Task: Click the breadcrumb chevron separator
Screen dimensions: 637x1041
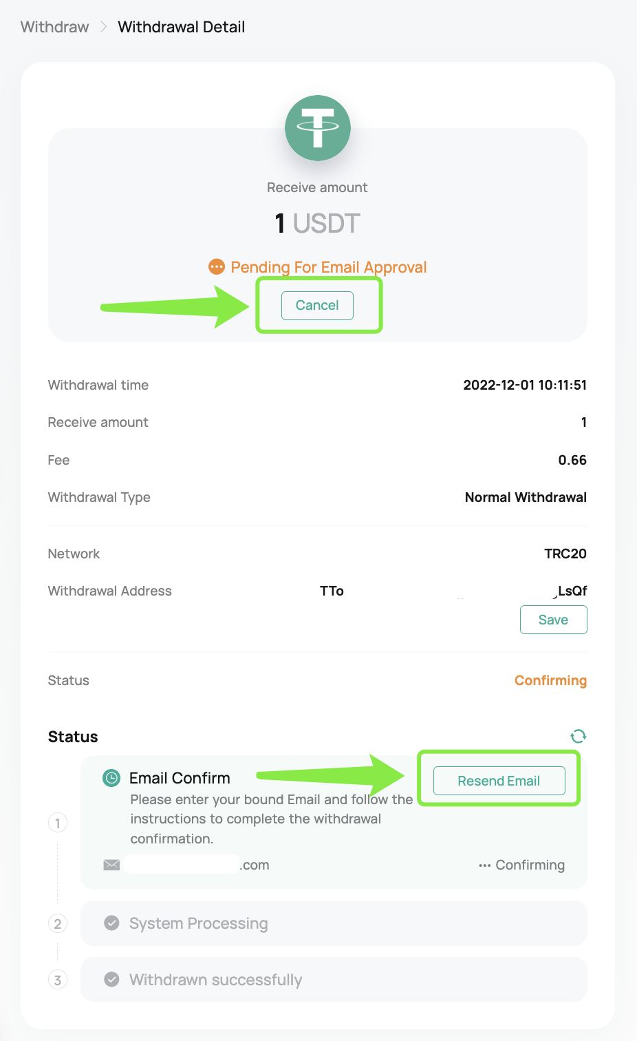Action: [x=104, y=27]
